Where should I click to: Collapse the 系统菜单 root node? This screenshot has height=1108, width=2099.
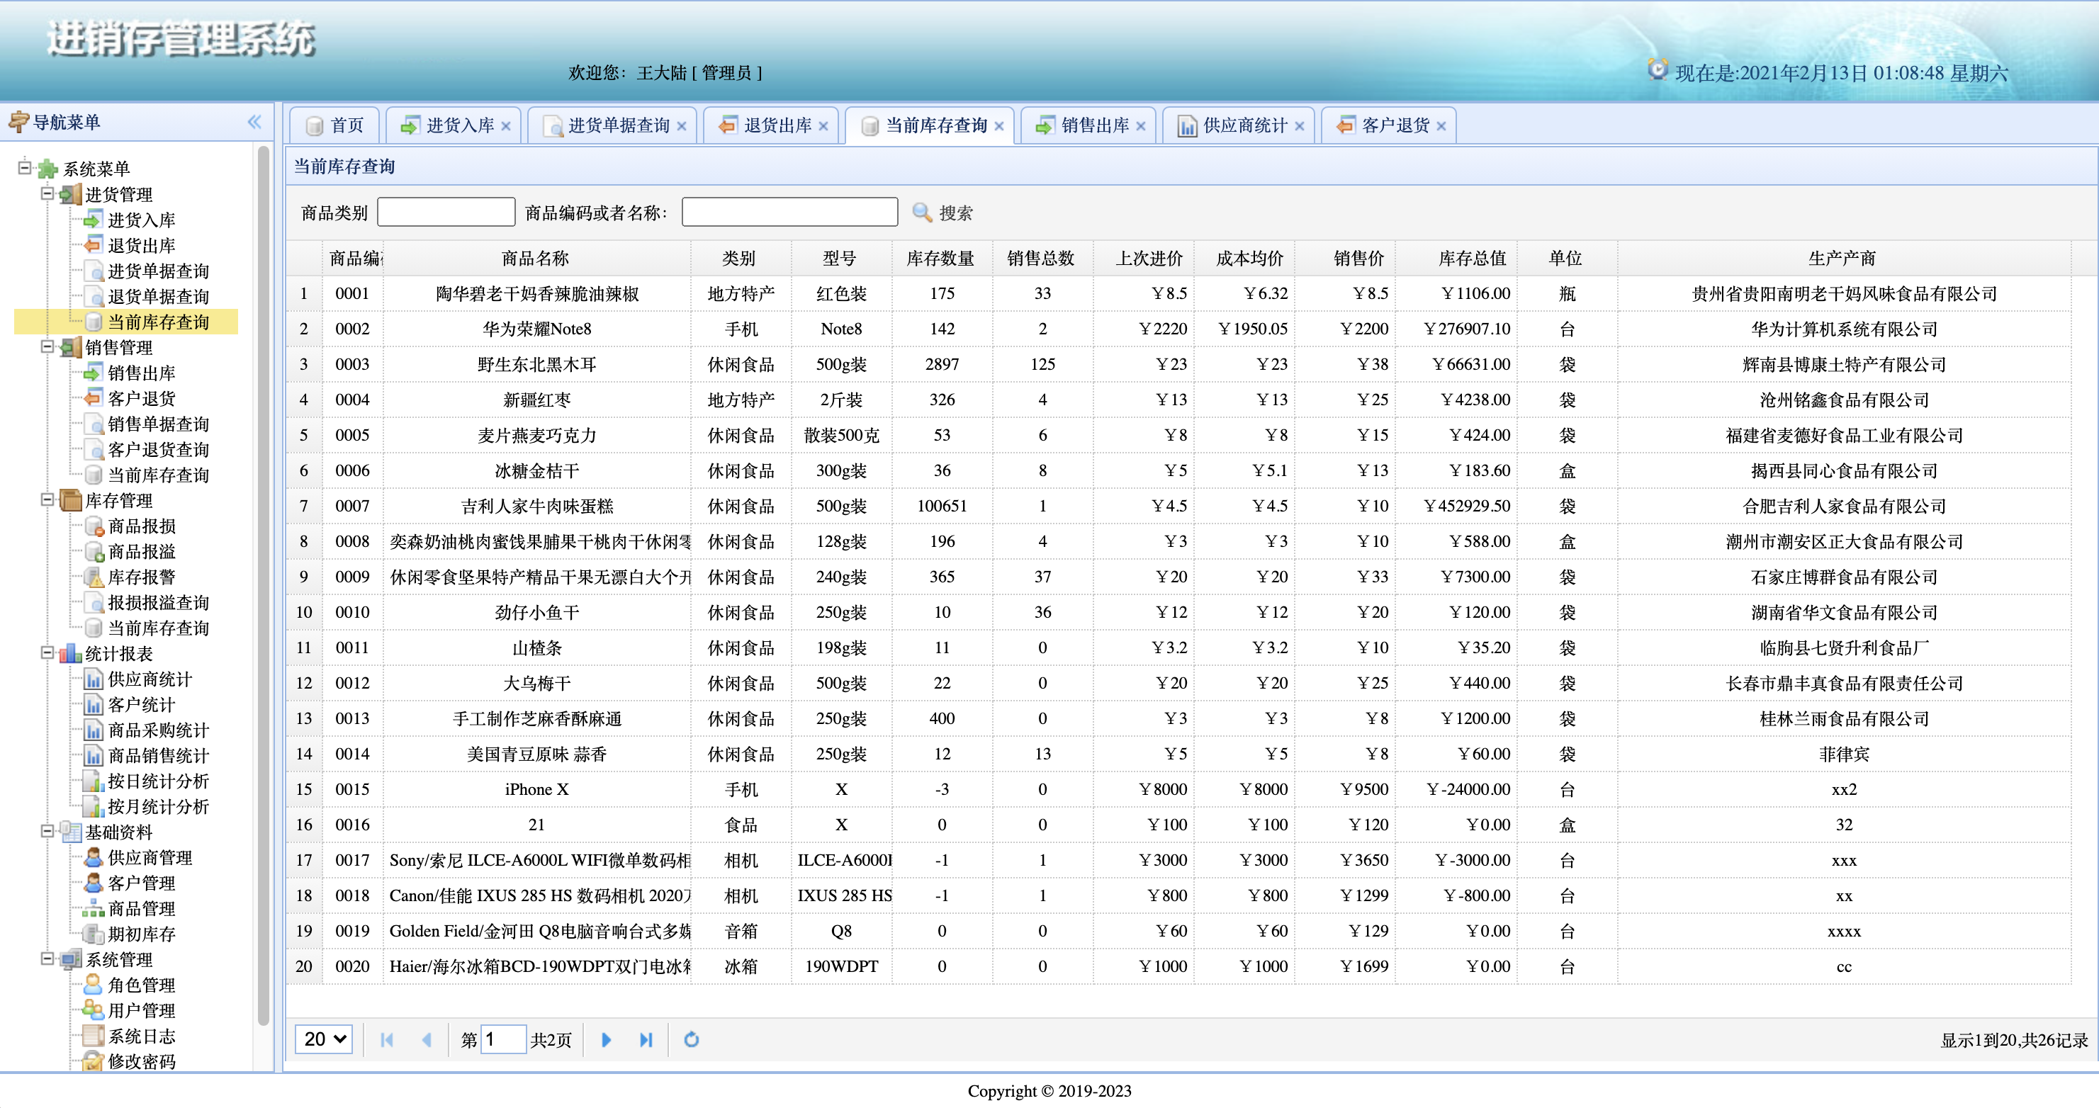point(26,168)
